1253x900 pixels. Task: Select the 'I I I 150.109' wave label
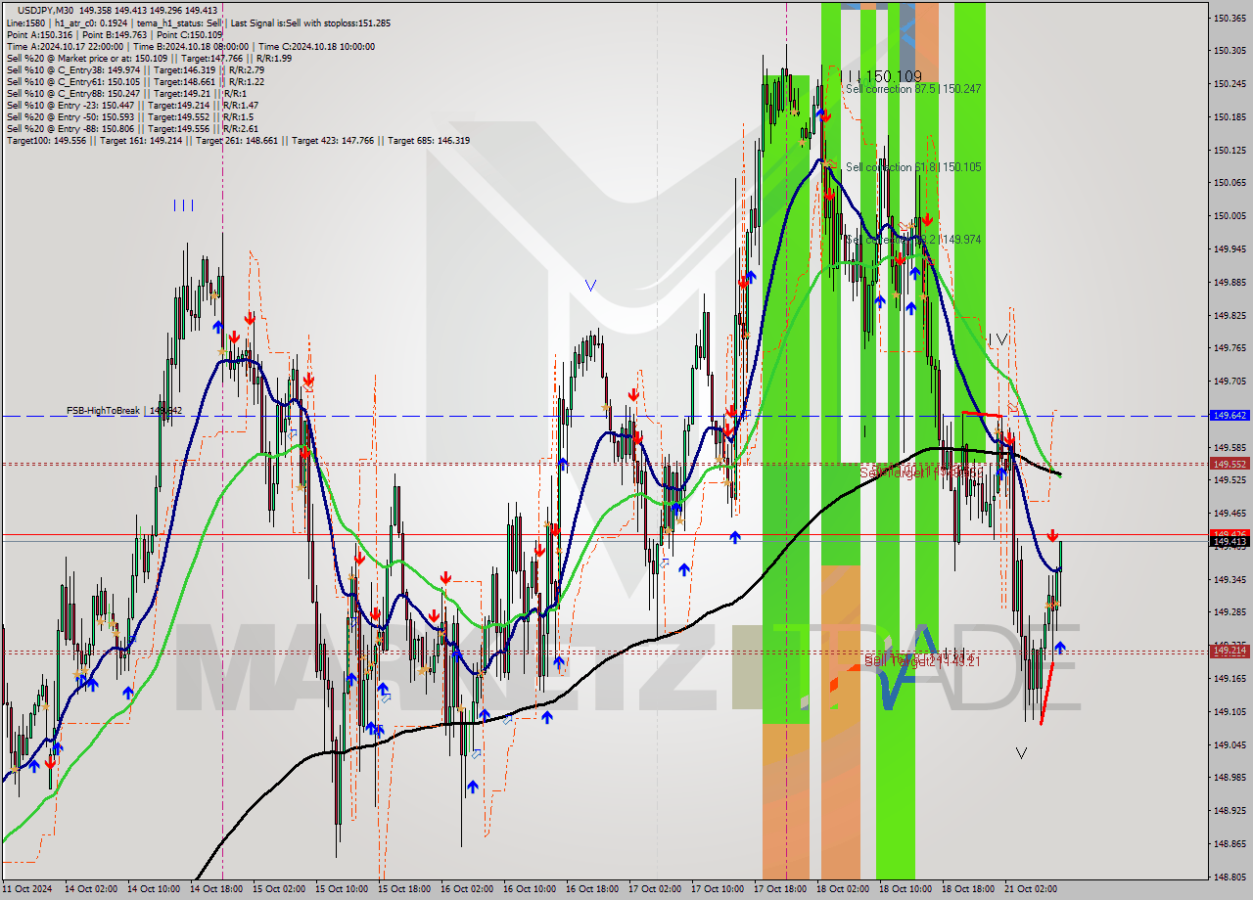click(x=882, y=76)
